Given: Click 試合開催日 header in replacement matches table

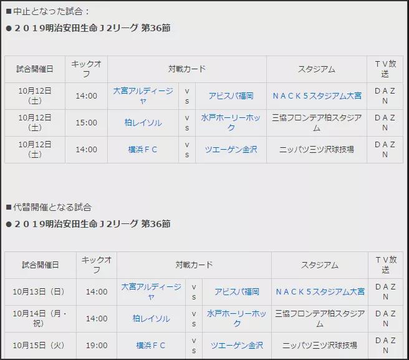Looking at the screenshot, I should click(41, 265).
